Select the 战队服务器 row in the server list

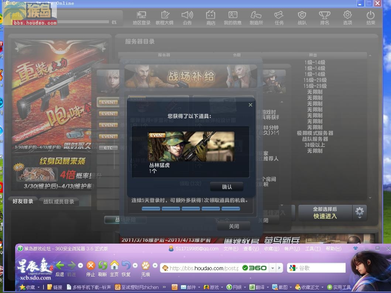tap(315, 139)
